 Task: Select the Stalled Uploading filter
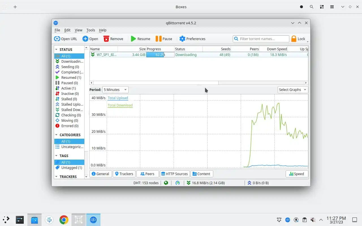coord(69,104)
